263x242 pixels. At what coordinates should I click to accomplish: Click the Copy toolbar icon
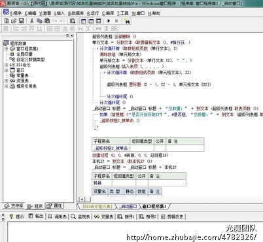pyautogui.click(x=39, y=21)
